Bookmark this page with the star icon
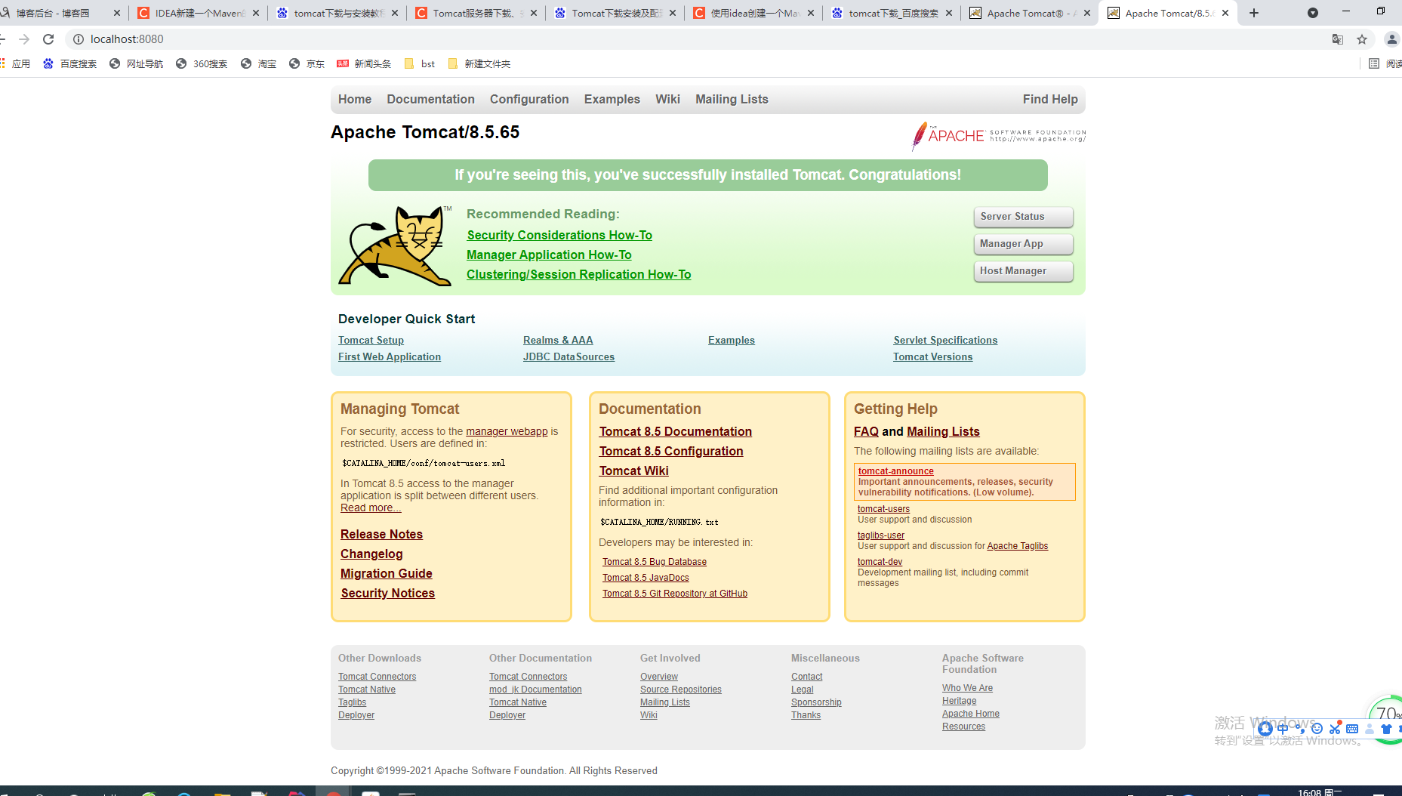Viewport: 1402px width, 796px height. 1362,39
